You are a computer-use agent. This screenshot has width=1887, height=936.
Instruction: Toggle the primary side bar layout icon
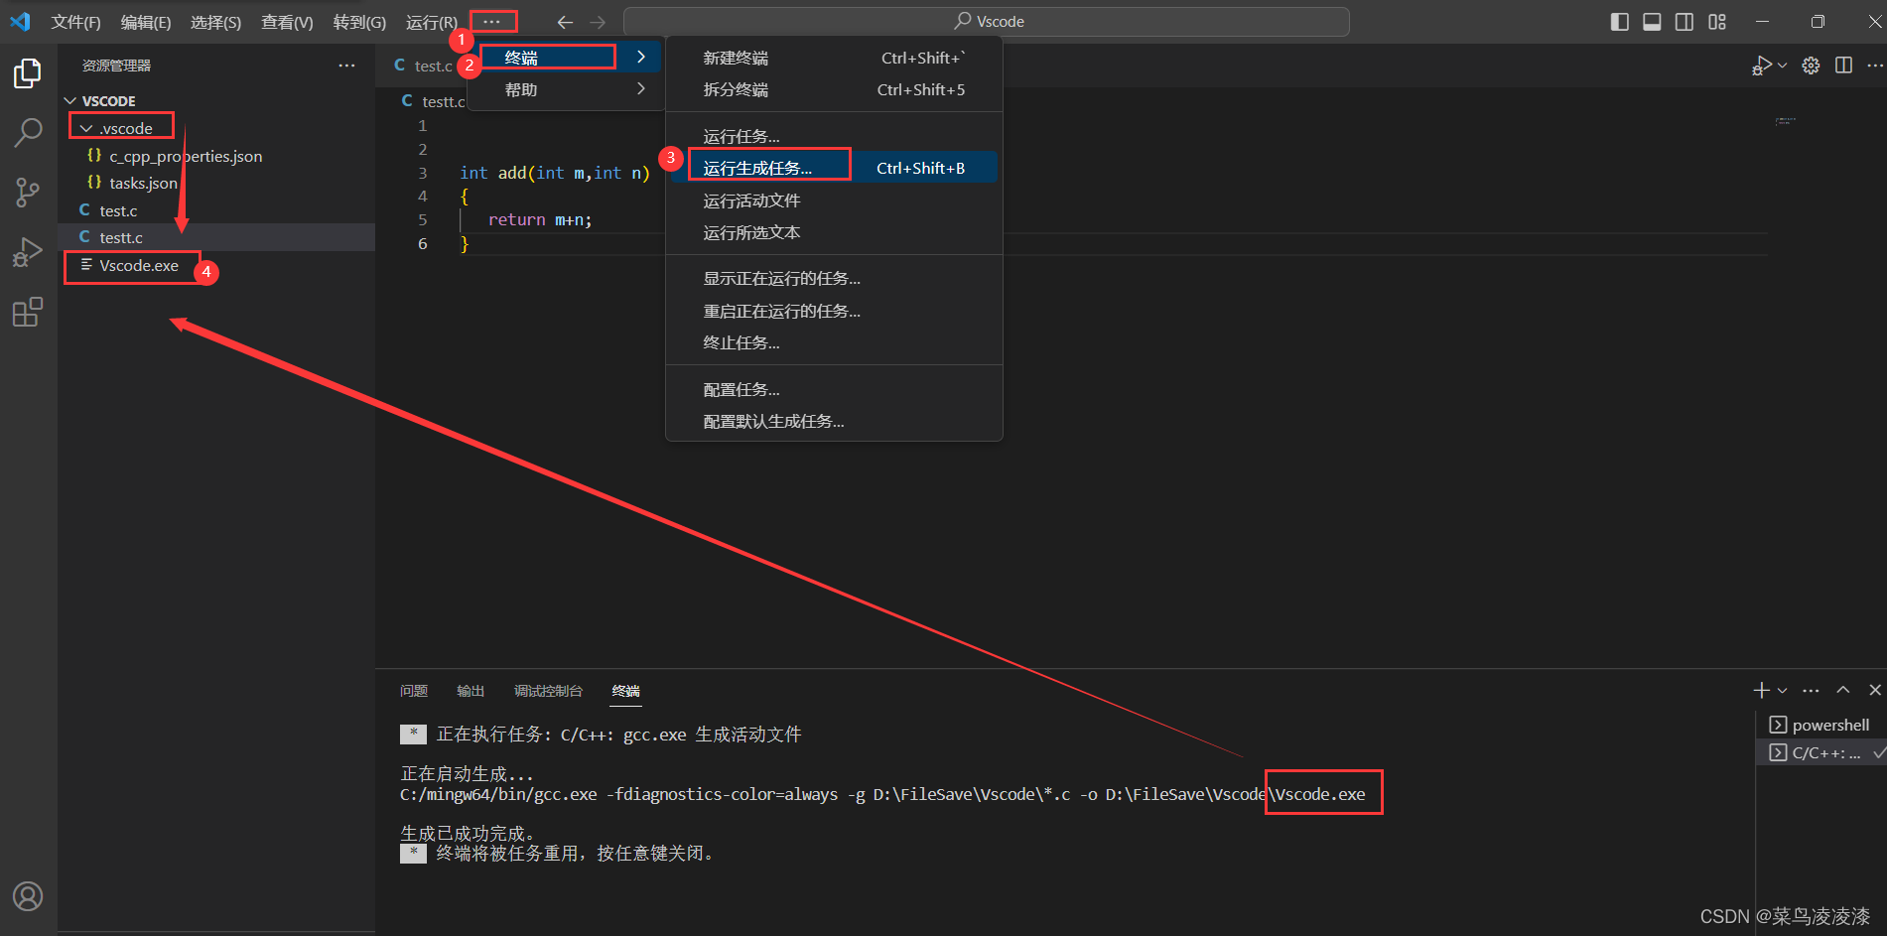[x=1620, y=22]
